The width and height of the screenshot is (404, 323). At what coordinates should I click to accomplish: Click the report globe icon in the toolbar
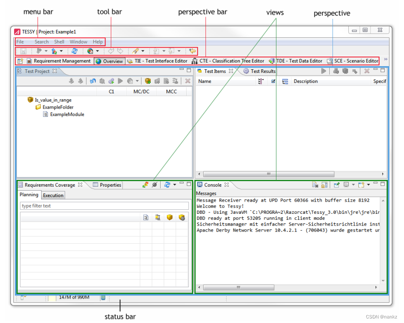pyautogui.click(x=90, y=51)
